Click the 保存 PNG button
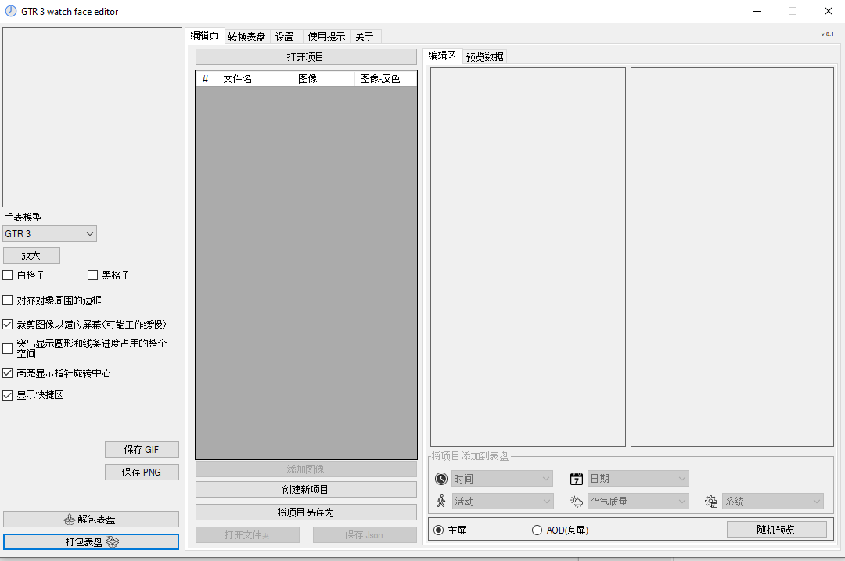The image size is (845, 561). (x=142, y=472)
